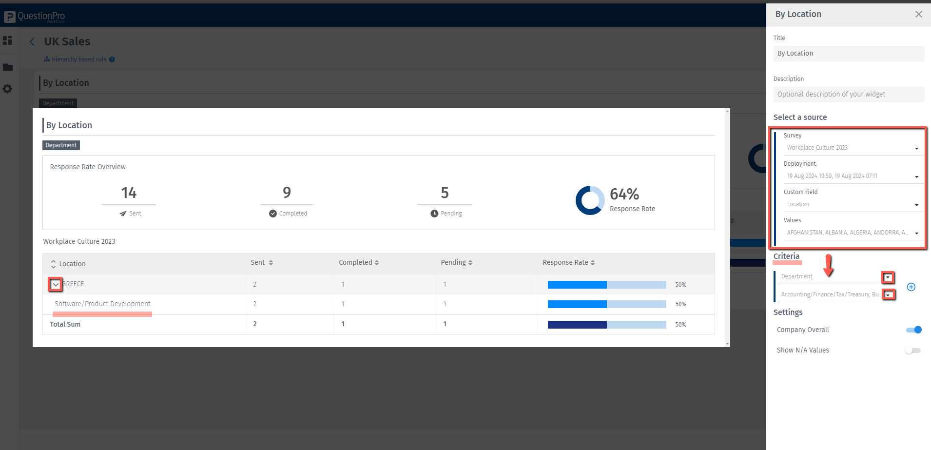Click the Hierarchy based rule link
This screenshot has width=931, height=450.
pyautogui.click(x=79, y=59)
